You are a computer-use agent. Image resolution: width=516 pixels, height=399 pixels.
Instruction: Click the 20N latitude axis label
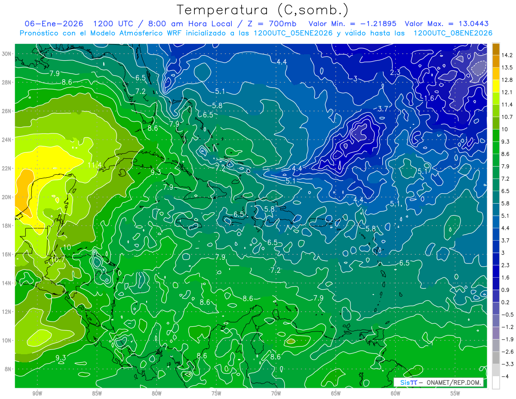point(7,197)
